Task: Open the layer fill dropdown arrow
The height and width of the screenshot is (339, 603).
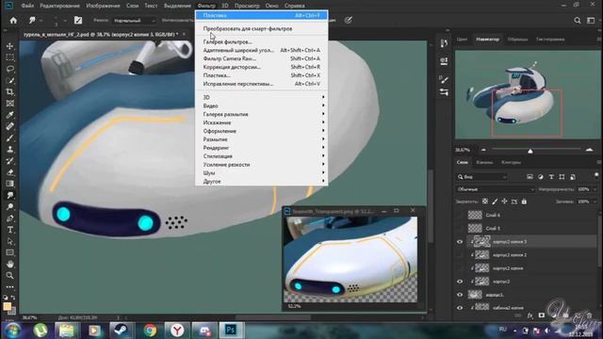Action: (595, 202)
